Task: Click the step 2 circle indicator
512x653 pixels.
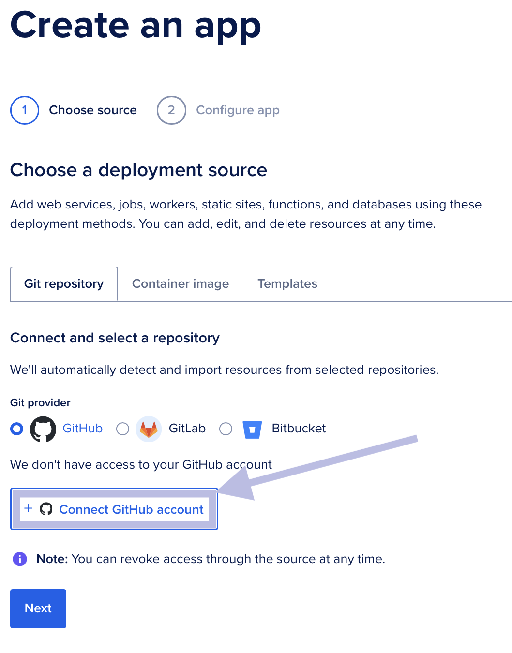Action: (x=171, y=110)
